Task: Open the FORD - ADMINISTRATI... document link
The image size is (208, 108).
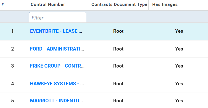Action: 57,49
